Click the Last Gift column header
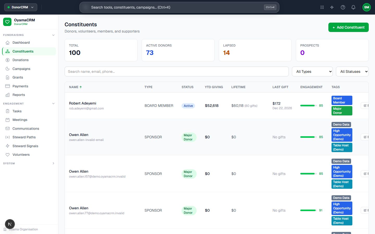Screen dimensions: 375x234 (x=280, y=87)
